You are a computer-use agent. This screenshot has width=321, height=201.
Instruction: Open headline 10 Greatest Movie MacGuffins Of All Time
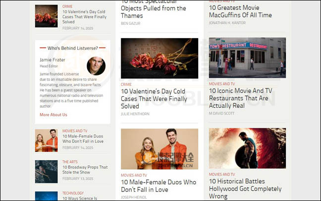[x=240, y=11]
